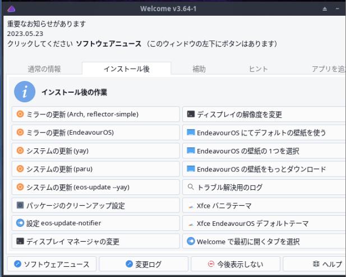346x277 pixels.
Task: Click the wallpaper icon on EndeavourOS の壁紙の 1つを選択
Action: pos(191,151)
